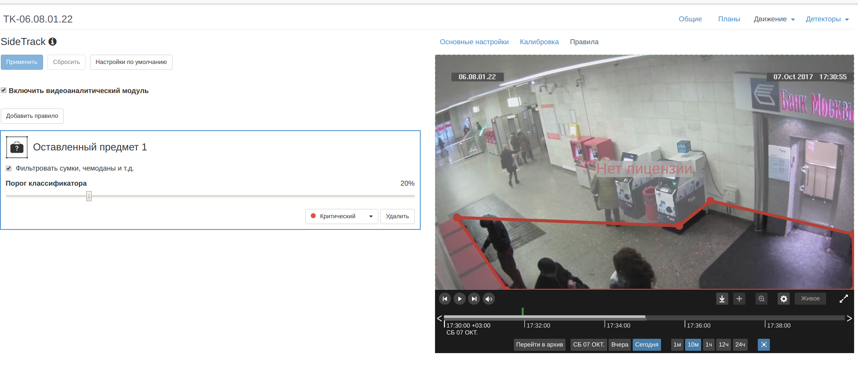Click Перейти в архив button
858x369 pixels.
(540, 345)
